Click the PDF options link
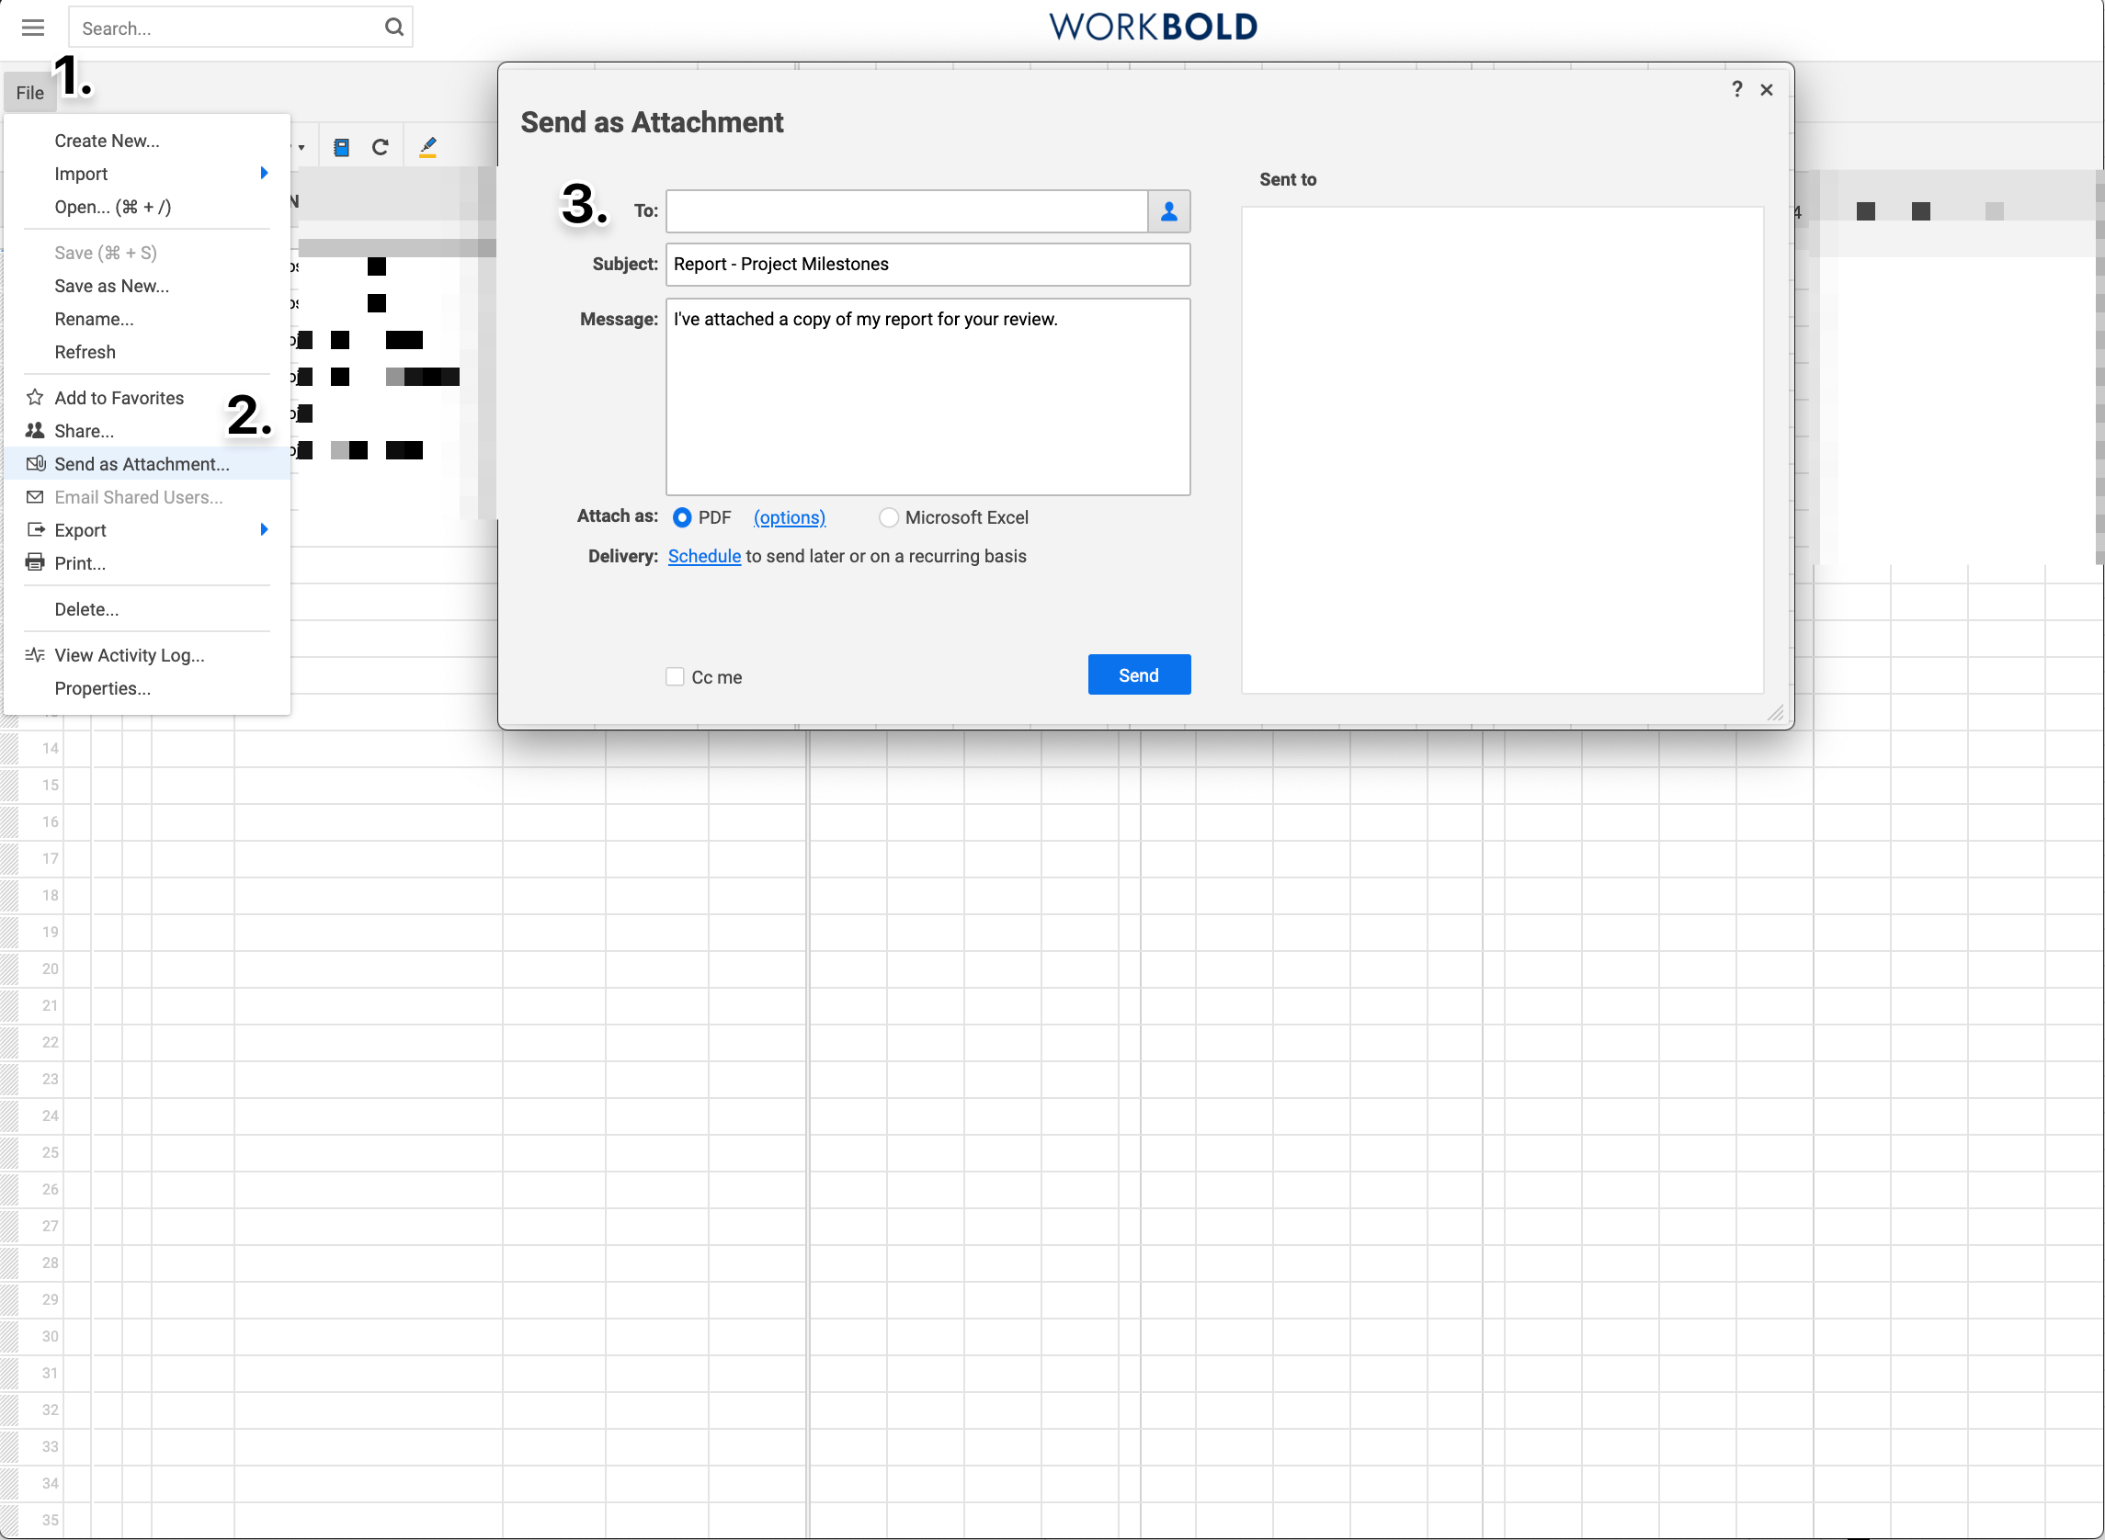2105x1540 pixels. (x=790, y=517)
